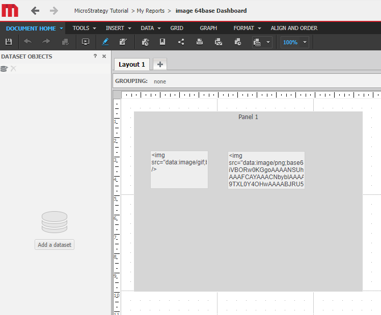Click the MicroStrategy logo

click(10, 10)
